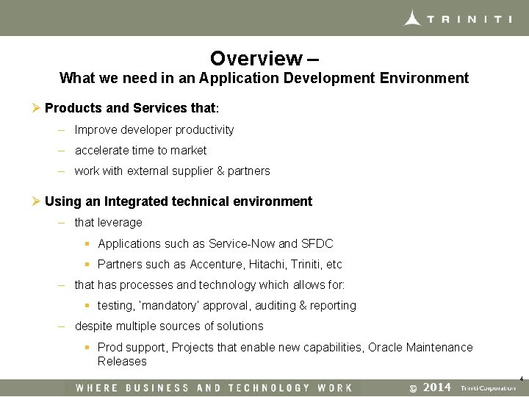The image size is (529, 397).
Task: Click footer tagline 'WHERE BUSINESS AND TECHNOLOGY WORK'
Action: [x=215, y=388]
